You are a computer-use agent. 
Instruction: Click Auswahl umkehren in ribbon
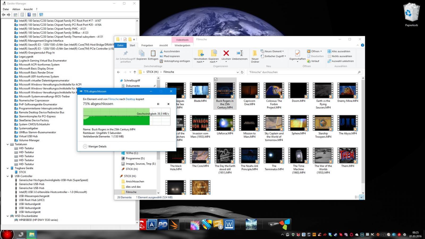[341, 61]
